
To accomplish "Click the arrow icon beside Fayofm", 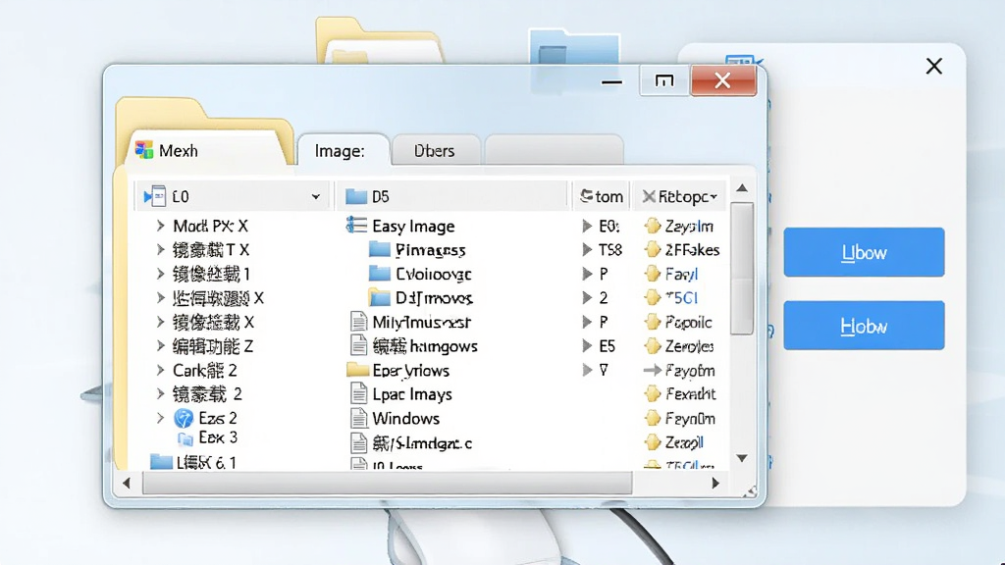I will 652,370.
